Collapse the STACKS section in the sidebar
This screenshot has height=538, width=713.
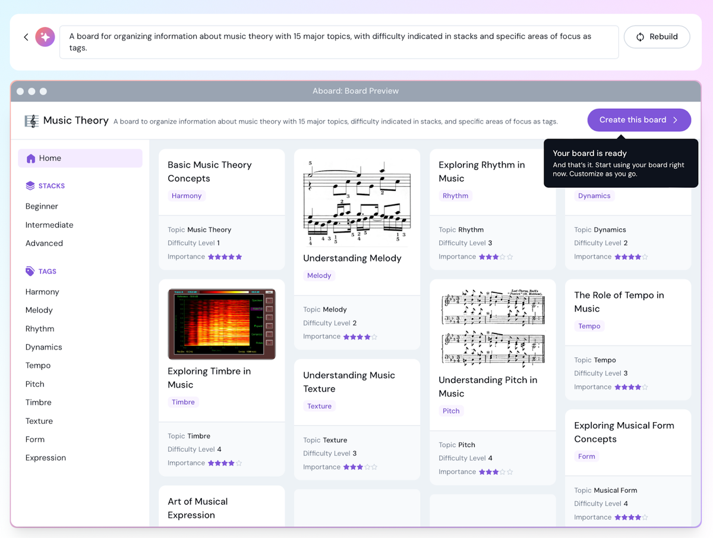(53, 185)
